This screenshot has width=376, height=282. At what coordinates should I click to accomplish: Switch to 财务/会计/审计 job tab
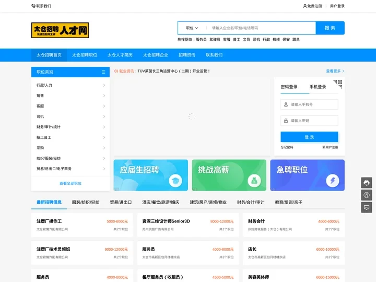(251, 202)
